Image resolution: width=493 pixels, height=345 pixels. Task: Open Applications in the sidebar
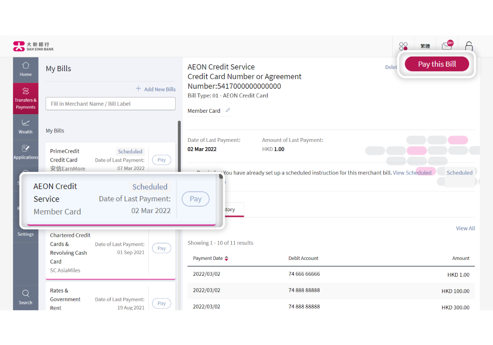[25, 152]
